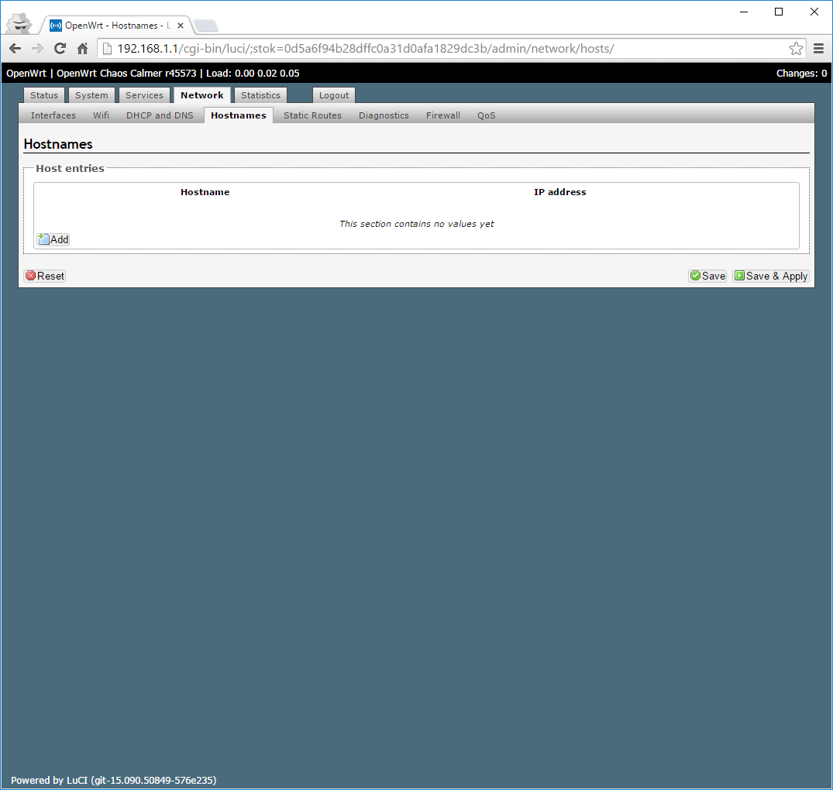Reset the Hostnames form
The width and height of the screenshot is (833, 790).
[45, 276]
